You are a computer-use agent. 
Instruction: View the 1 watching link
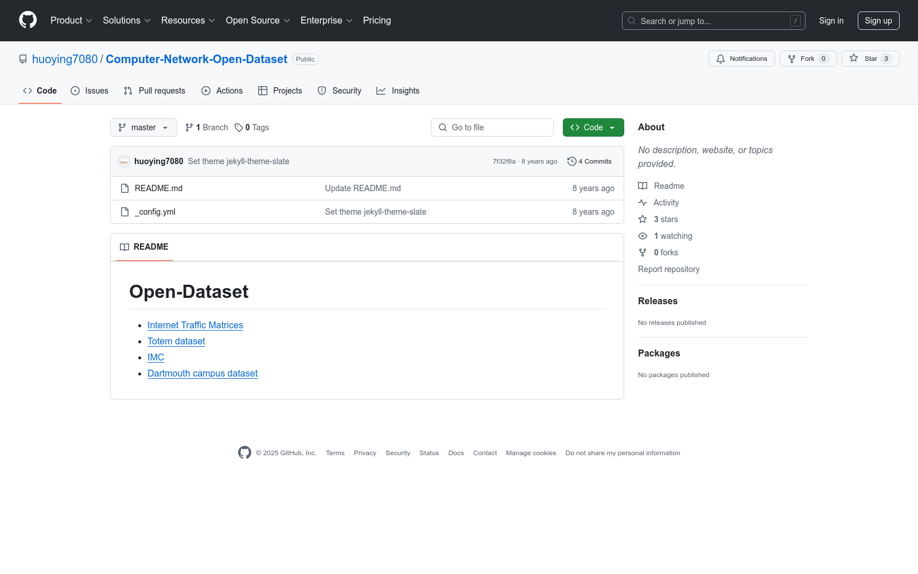tap(665, 236)
